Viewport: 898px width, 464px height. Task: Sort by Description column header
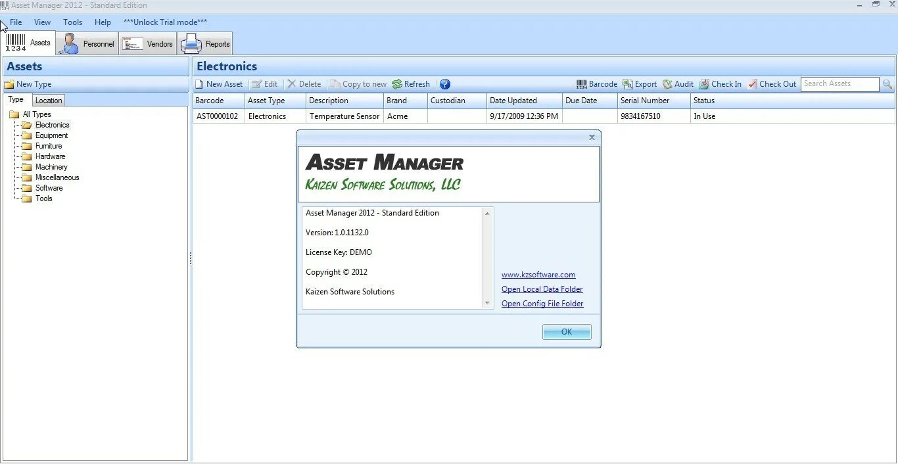click(x=345, y=101)
